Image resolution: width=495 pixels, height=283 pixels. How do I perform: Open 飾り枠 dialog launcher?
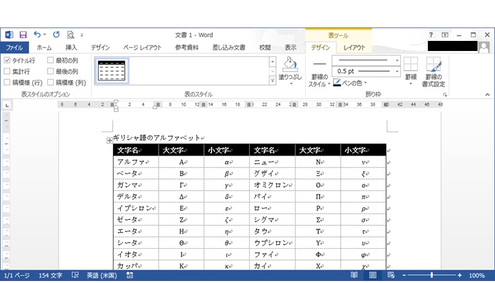pos(445,95)
